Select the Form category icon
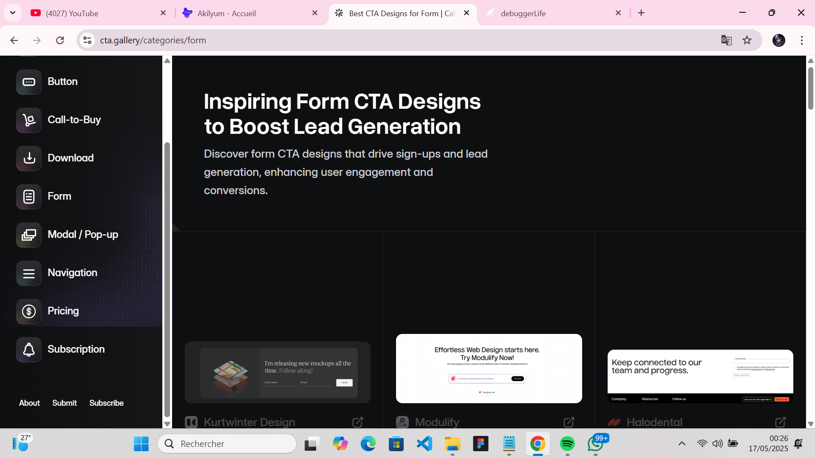Viewport: 815px width, 458px height. [x=29, y=197]
